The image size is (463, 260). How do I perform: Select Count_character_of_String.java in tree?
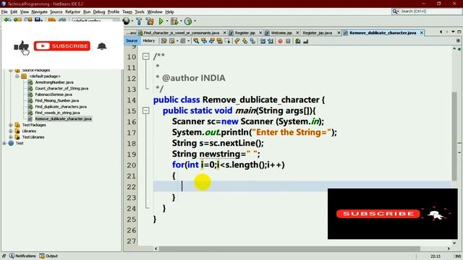tap(61, 88)
